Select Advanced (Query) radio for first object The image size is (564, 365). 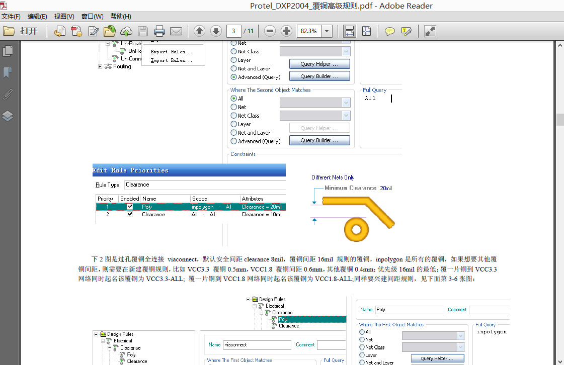(234, 77)
